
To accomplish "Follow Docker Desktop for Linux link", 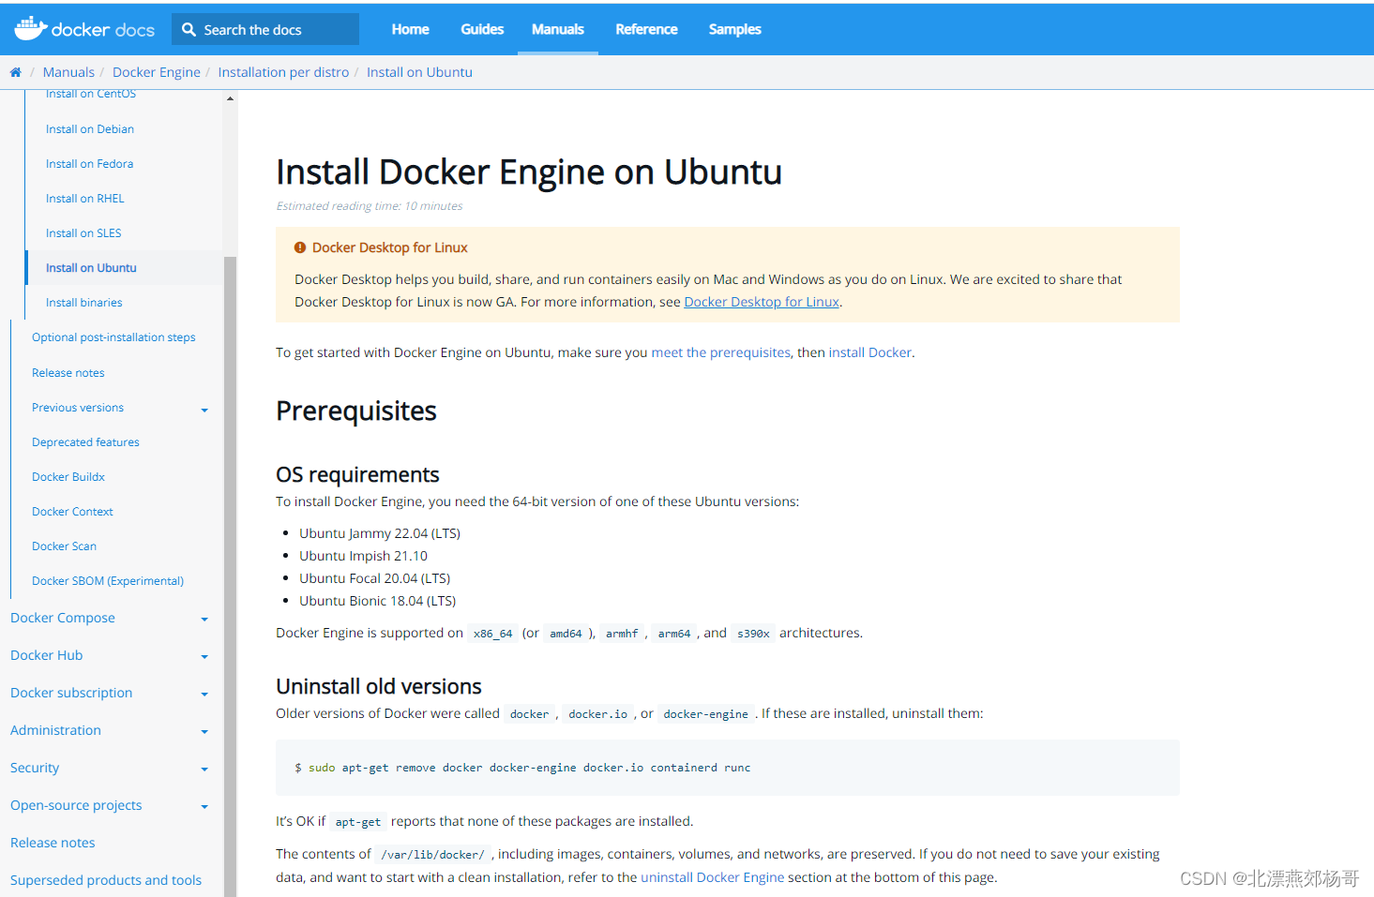I will coord(762,302).
